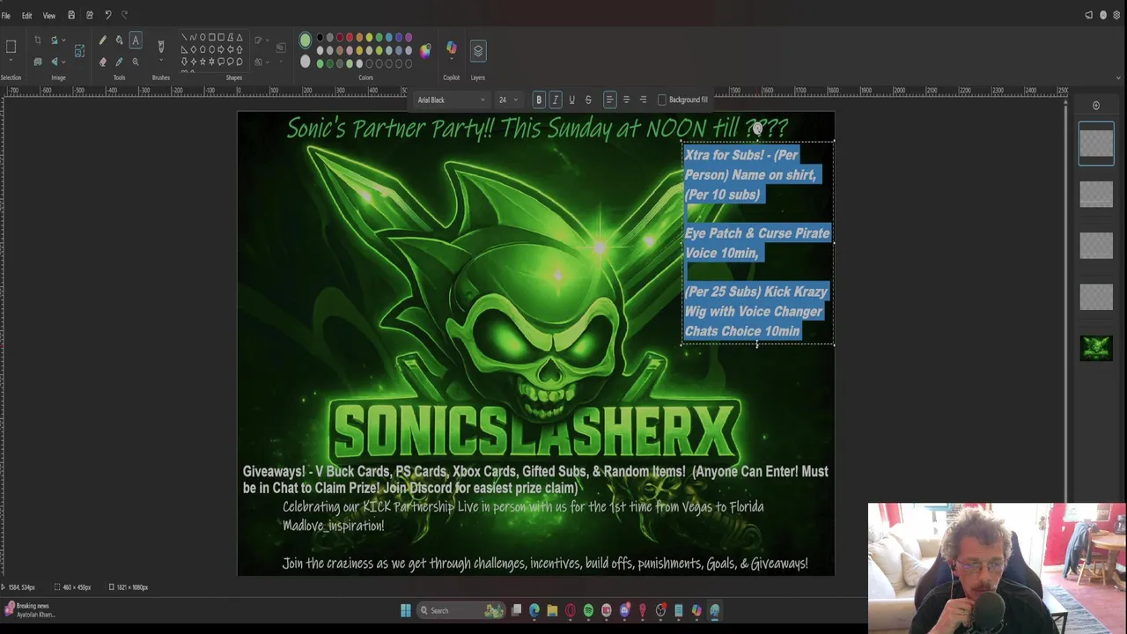Toggle Strikethrough text formatting
This screenshot has width=1127, height=634.
[x=588, y=100]
